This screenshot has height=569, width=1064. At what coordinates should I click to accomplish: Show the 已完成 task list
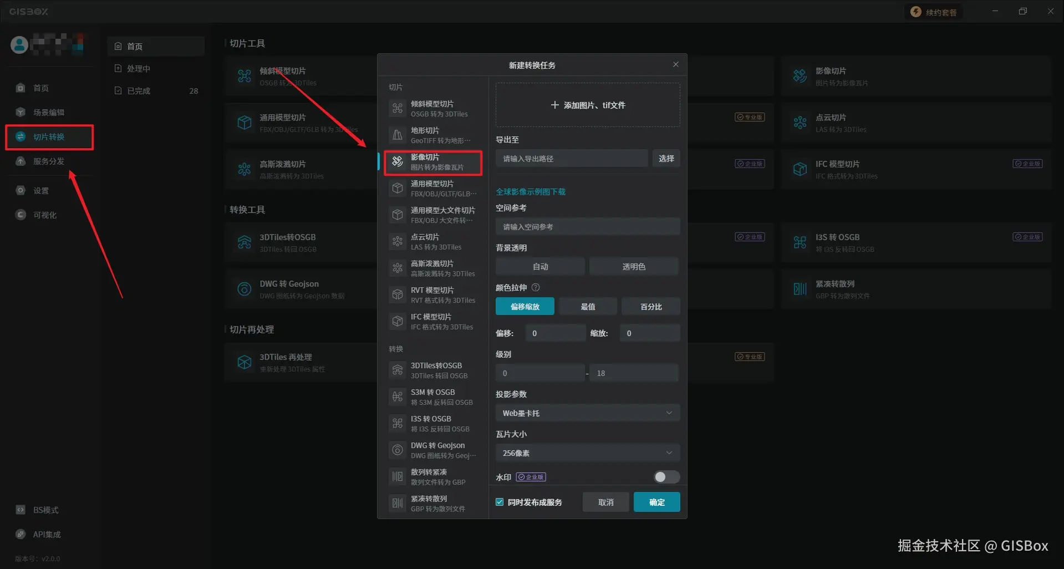pos(156,90)
